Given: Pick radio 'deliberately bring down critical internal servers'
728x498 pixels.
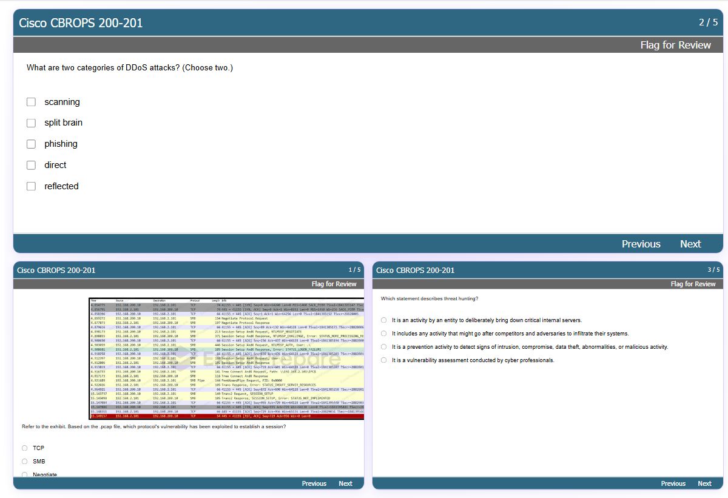Looking at the screenshot, I should tap(383, 320).
